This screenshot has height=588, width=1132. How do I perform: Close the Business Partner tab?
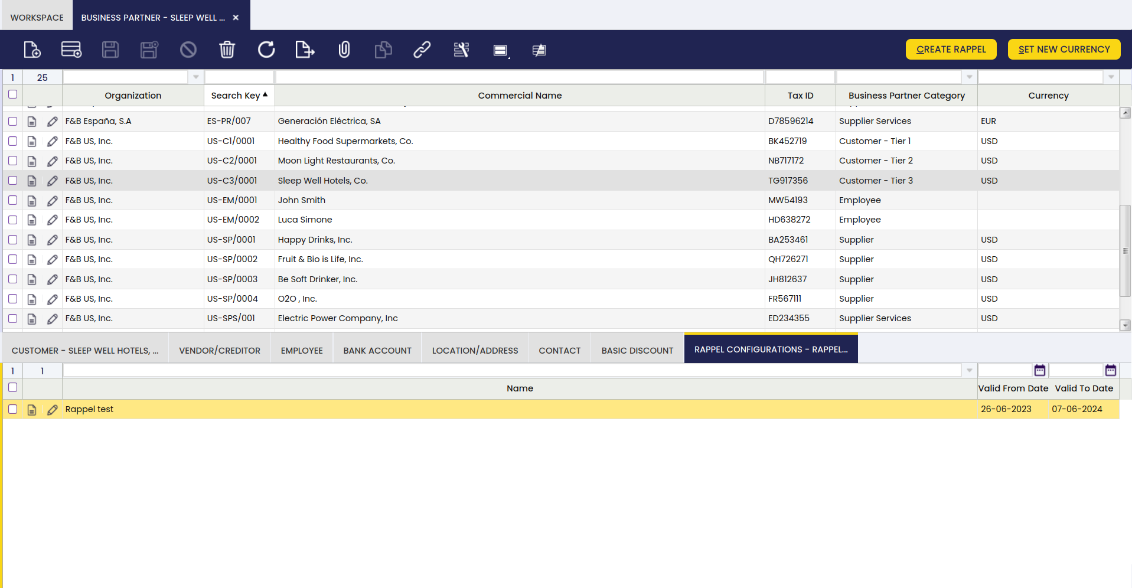pyautogui.click(x=236, y=18)
